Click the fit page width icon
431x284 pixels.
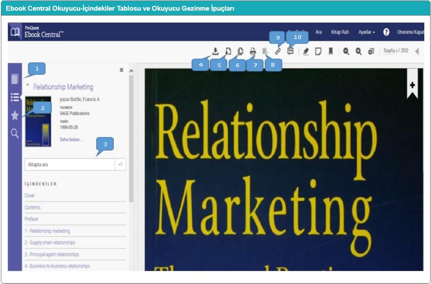click(371, 51)
